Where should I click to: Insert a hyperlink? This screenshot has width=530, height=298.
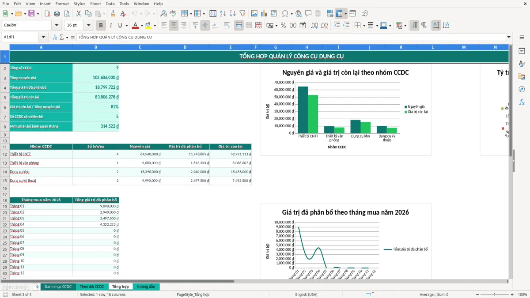tap(299, 14)
